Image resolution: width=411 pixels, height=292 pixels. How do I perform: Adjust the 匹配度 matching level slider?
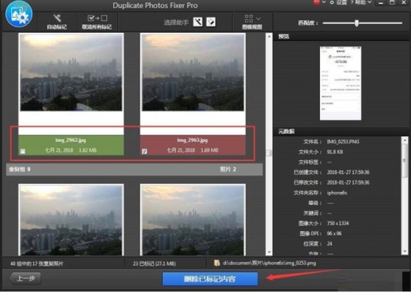[356, 23]
